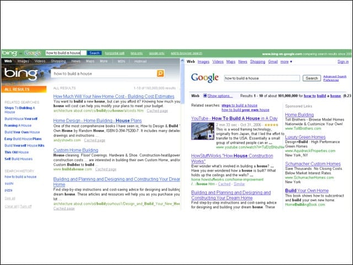Open Bing News tab
The width and height of the screenshot is (353, 265).
point(76,61)
